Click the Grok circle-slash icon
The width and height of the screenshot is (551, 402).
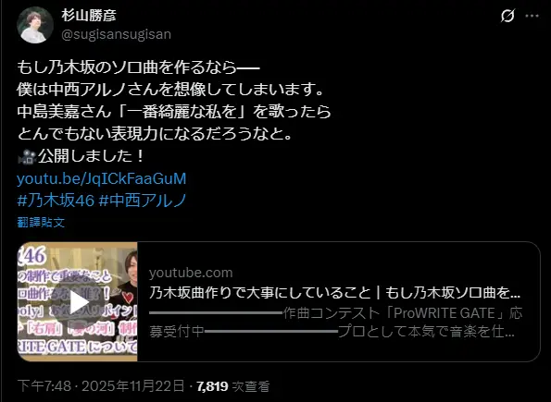[507, 16]
